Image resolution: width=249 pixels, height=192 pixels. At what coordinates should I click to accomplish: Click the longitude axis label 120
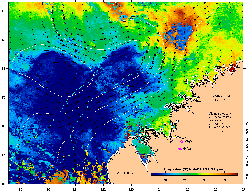coord(48,189)
